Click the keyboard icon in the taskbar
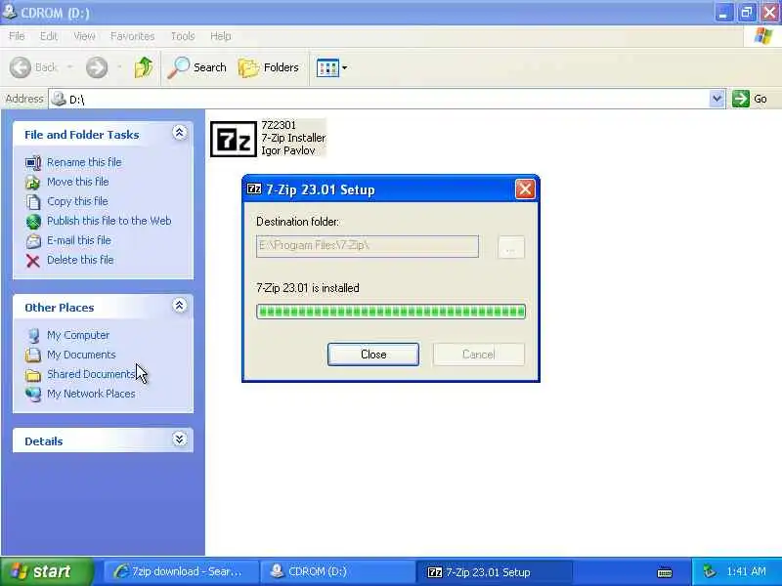Viewport: 782px width, 586px height. pos(665,573)
